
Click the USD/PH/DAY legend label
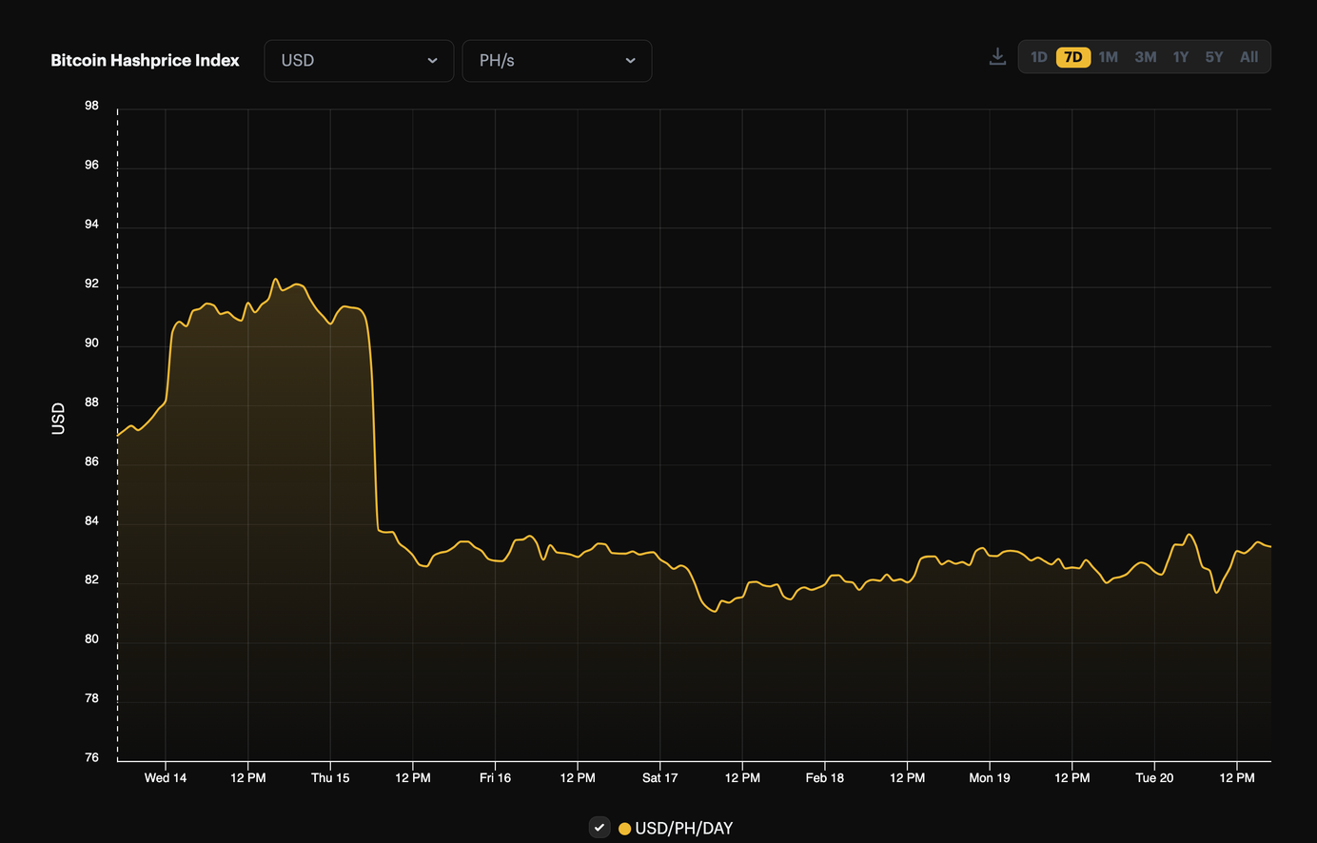click(x=684, y=828)
